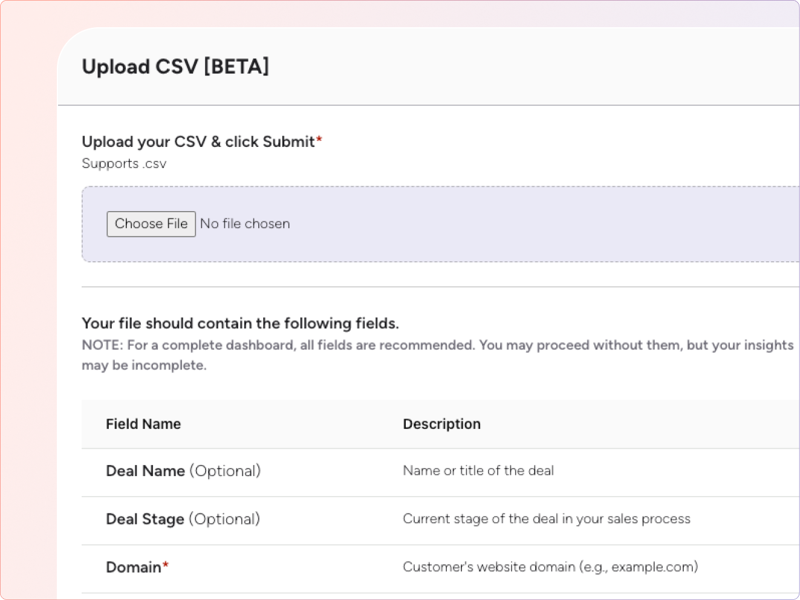Click the (Optional) label beside Deal Stage
The height and width of the screenshot is (600, 800).
[224, 519]
